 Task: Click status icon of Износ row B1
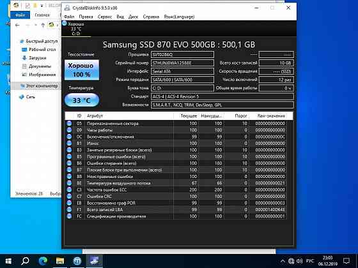pyautogui.click(x=69, y=144)
